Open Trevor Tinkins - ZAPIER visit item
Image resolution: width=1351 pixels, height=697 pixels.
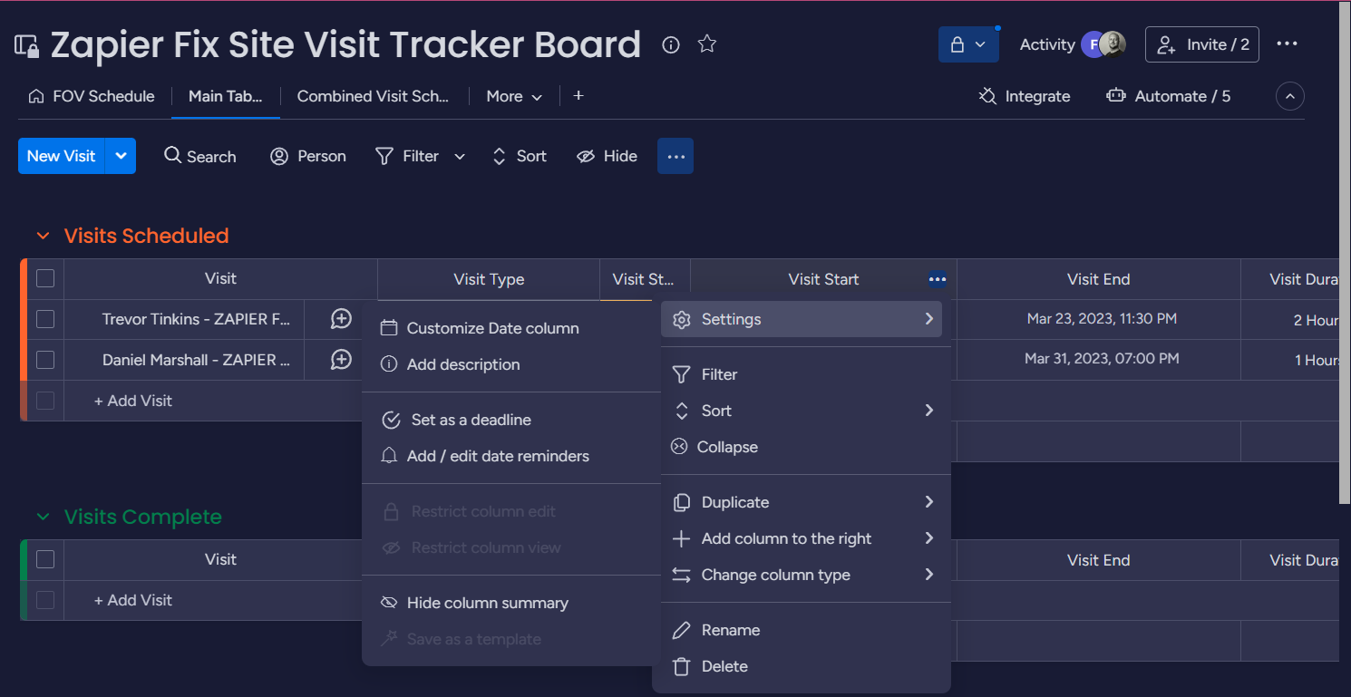tap(196, 319)
